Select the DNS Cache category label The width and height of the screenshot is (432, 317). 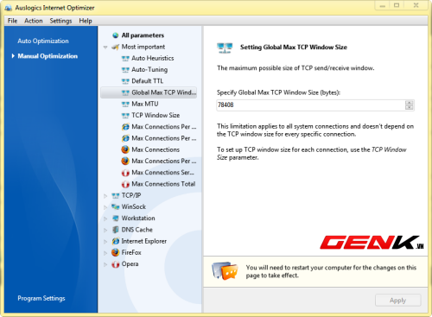pyautogui.click(x=137, y=230)
